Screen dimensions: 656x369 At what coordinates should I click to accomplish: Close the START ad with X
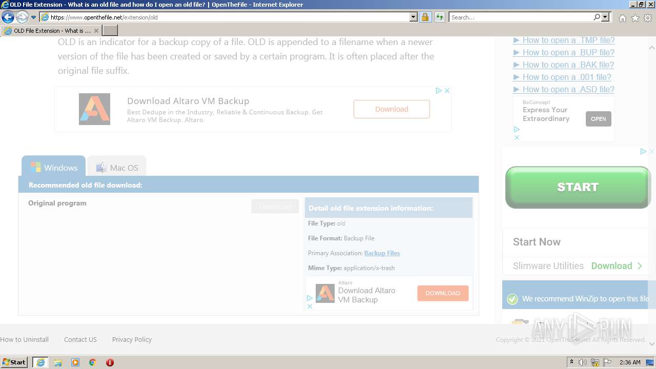(x=651, y=151)
